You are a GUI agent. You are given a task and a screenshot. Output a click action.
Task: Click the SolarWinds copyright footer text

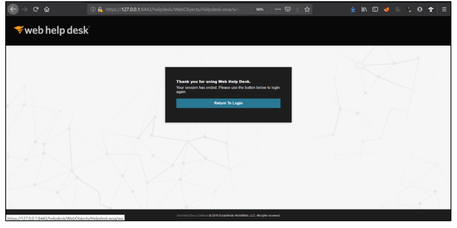pos(228,216)
